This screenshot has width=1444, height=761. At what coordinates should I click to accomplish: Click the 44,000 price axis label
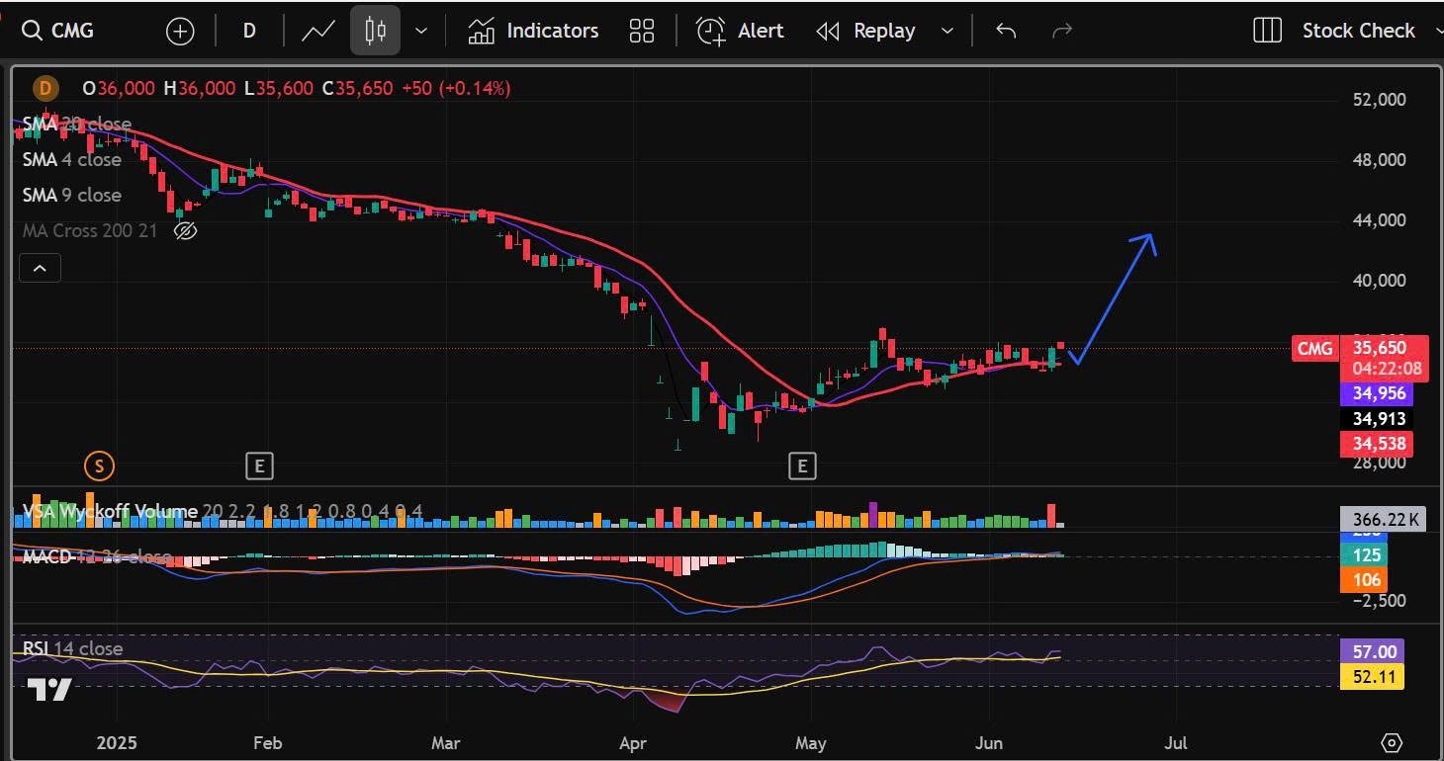tap(1378, 219)
